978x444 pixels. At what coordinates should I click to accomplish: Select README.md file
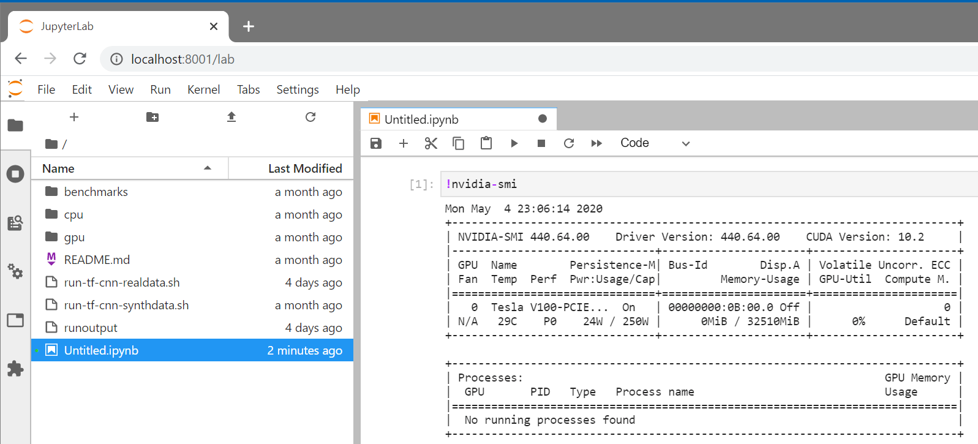click(192, 260)
